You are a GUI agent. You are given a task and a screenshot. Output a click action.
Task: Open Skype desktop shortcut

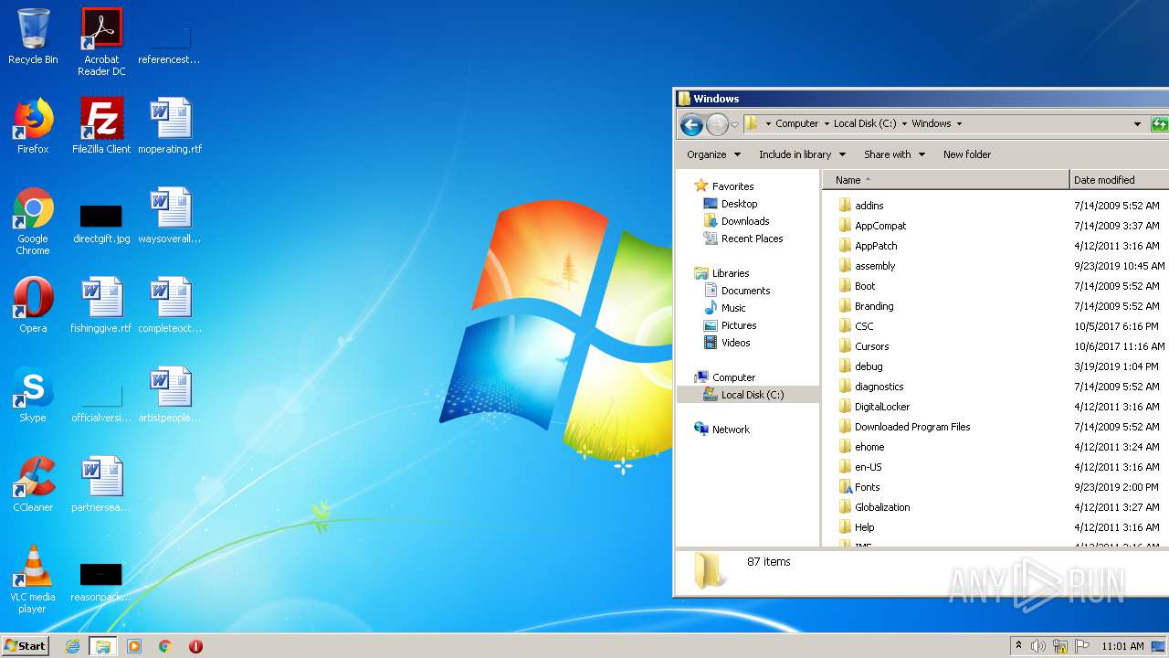(x=33, y=396)
